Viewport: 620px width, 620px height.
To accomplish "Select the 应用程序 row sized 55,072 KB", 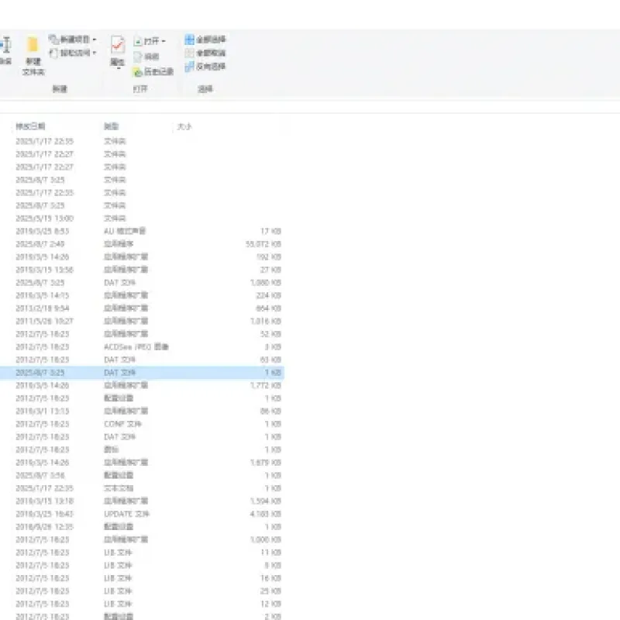I will 142,244.
